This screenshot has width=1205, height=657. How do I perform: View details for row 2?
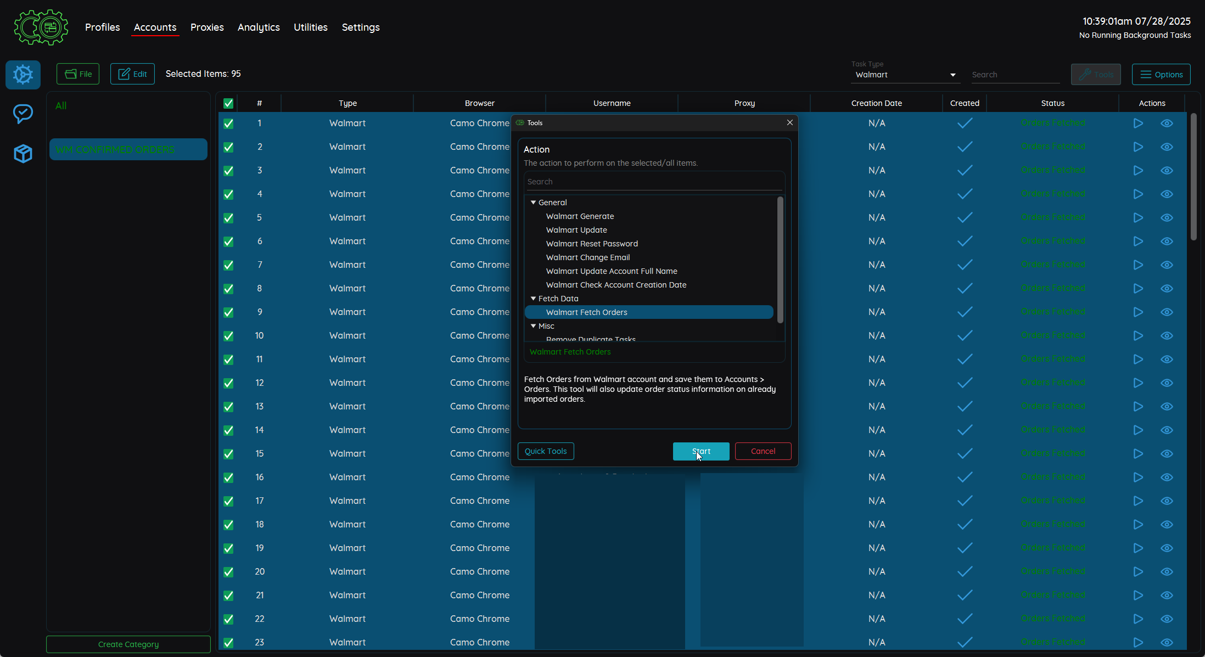[1167, 147]
